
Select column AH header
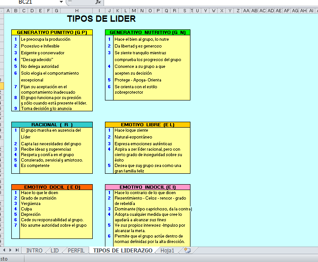coord(304,10)
